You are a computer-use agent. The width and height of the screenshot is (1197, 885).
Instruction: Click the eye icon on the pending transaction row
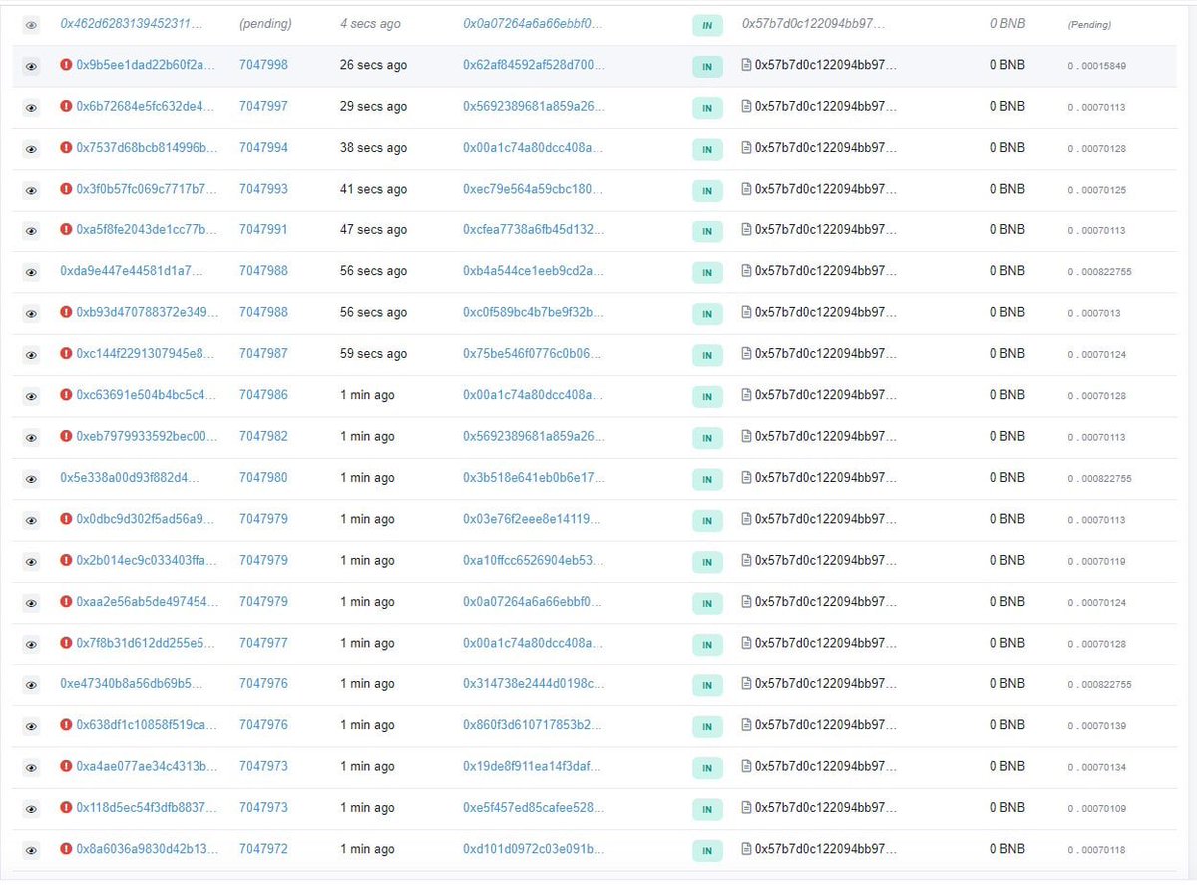31,24
